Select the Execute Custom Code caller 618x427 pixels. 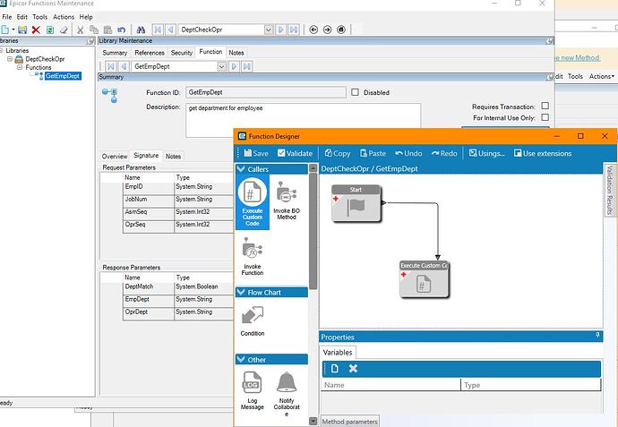[253, 202]
